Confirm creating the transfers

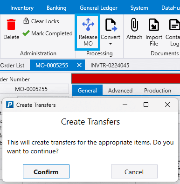[x=46, y=171]
